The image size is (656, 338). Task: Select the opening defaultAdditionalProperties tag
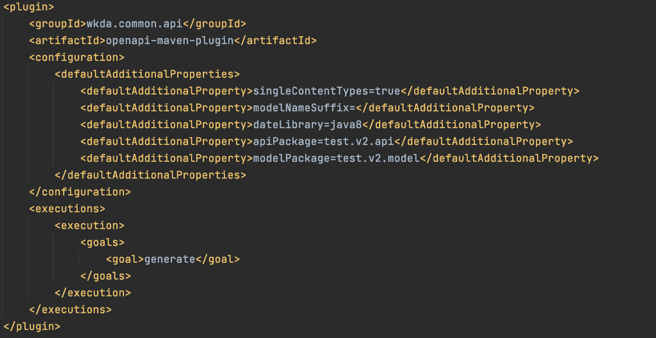147,74
